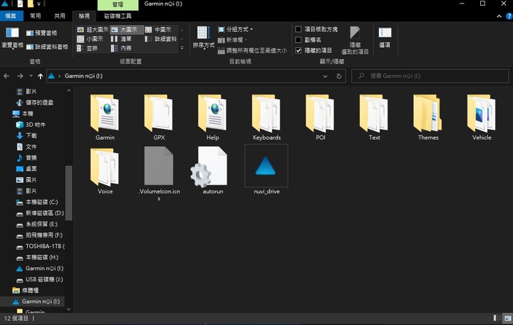Image resolution: width=513 pixels, height=325 pixels.
Task: Click the details pane (詳細資料窗格) button
Action: pos(47,47)
